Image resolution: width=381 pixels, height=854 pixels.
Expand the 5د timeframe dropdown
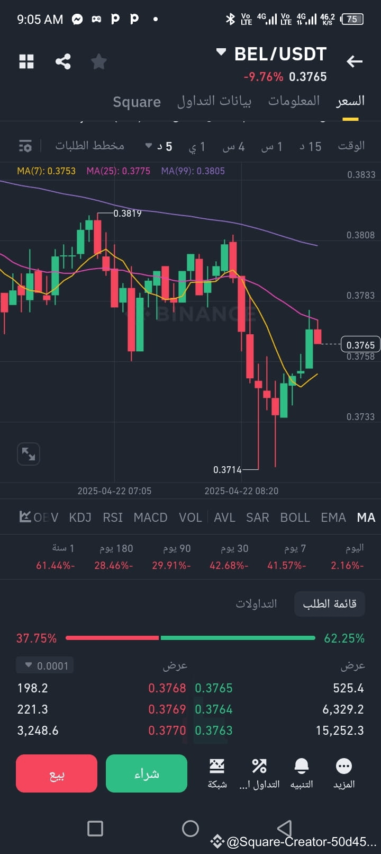159,146
